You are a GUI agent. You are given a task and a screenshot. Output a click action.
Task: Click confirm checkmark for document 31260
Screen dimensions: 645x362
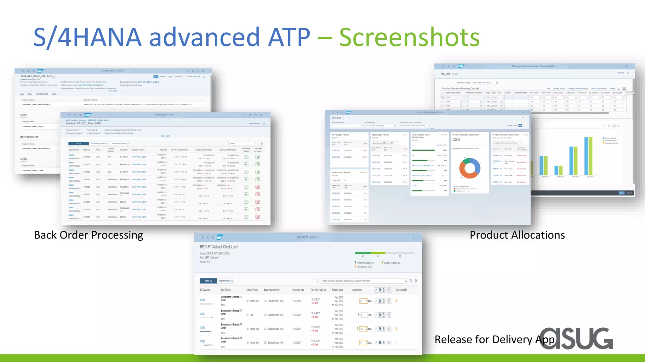[376, 329]
